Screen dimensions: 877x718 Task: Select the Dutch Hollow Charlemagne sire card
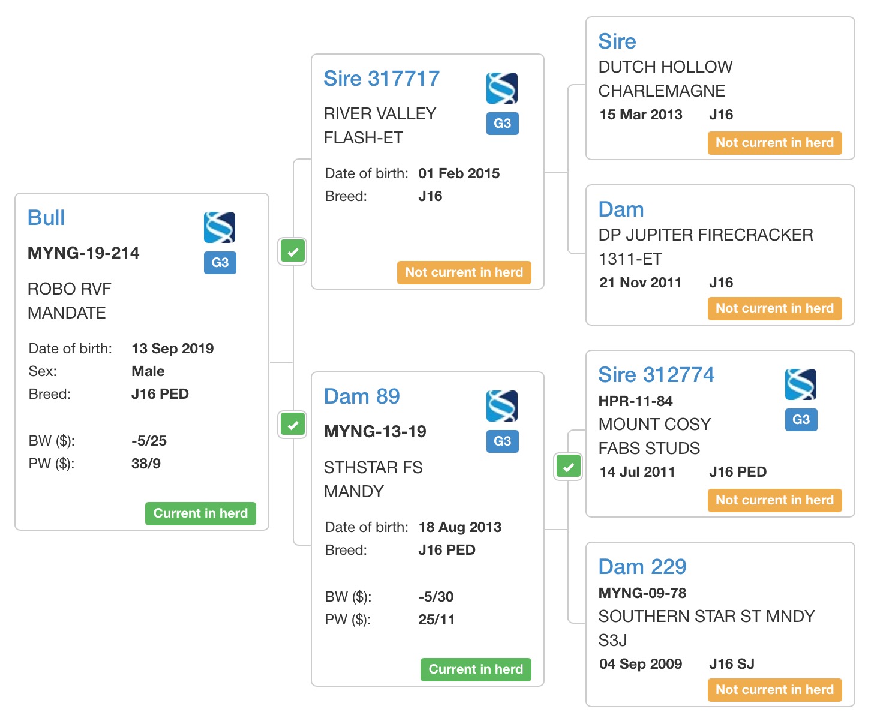pos(720,88)
